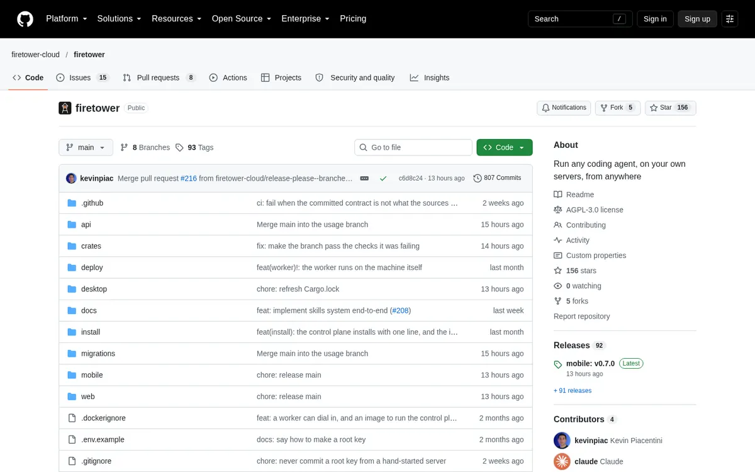Click the release tag icon beside mobile: v0.7.0

pos(558,364)
